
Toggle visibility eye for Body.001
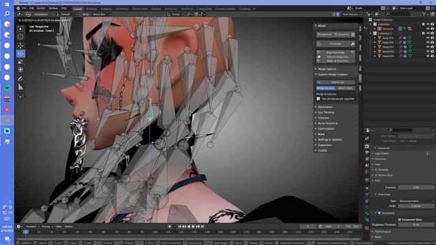click(428, 38)
